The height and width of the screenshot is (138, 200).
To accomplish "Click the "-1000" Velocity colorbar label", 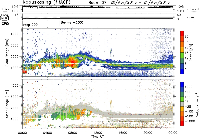I will (190, 121).
